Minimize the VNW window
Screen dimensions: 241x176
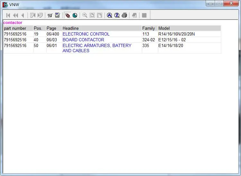(210, 4)
